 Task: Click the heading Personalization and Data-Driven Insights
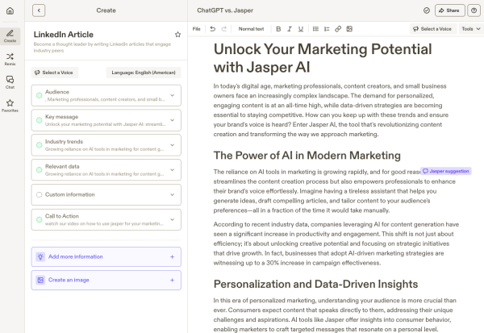point(315,284)
